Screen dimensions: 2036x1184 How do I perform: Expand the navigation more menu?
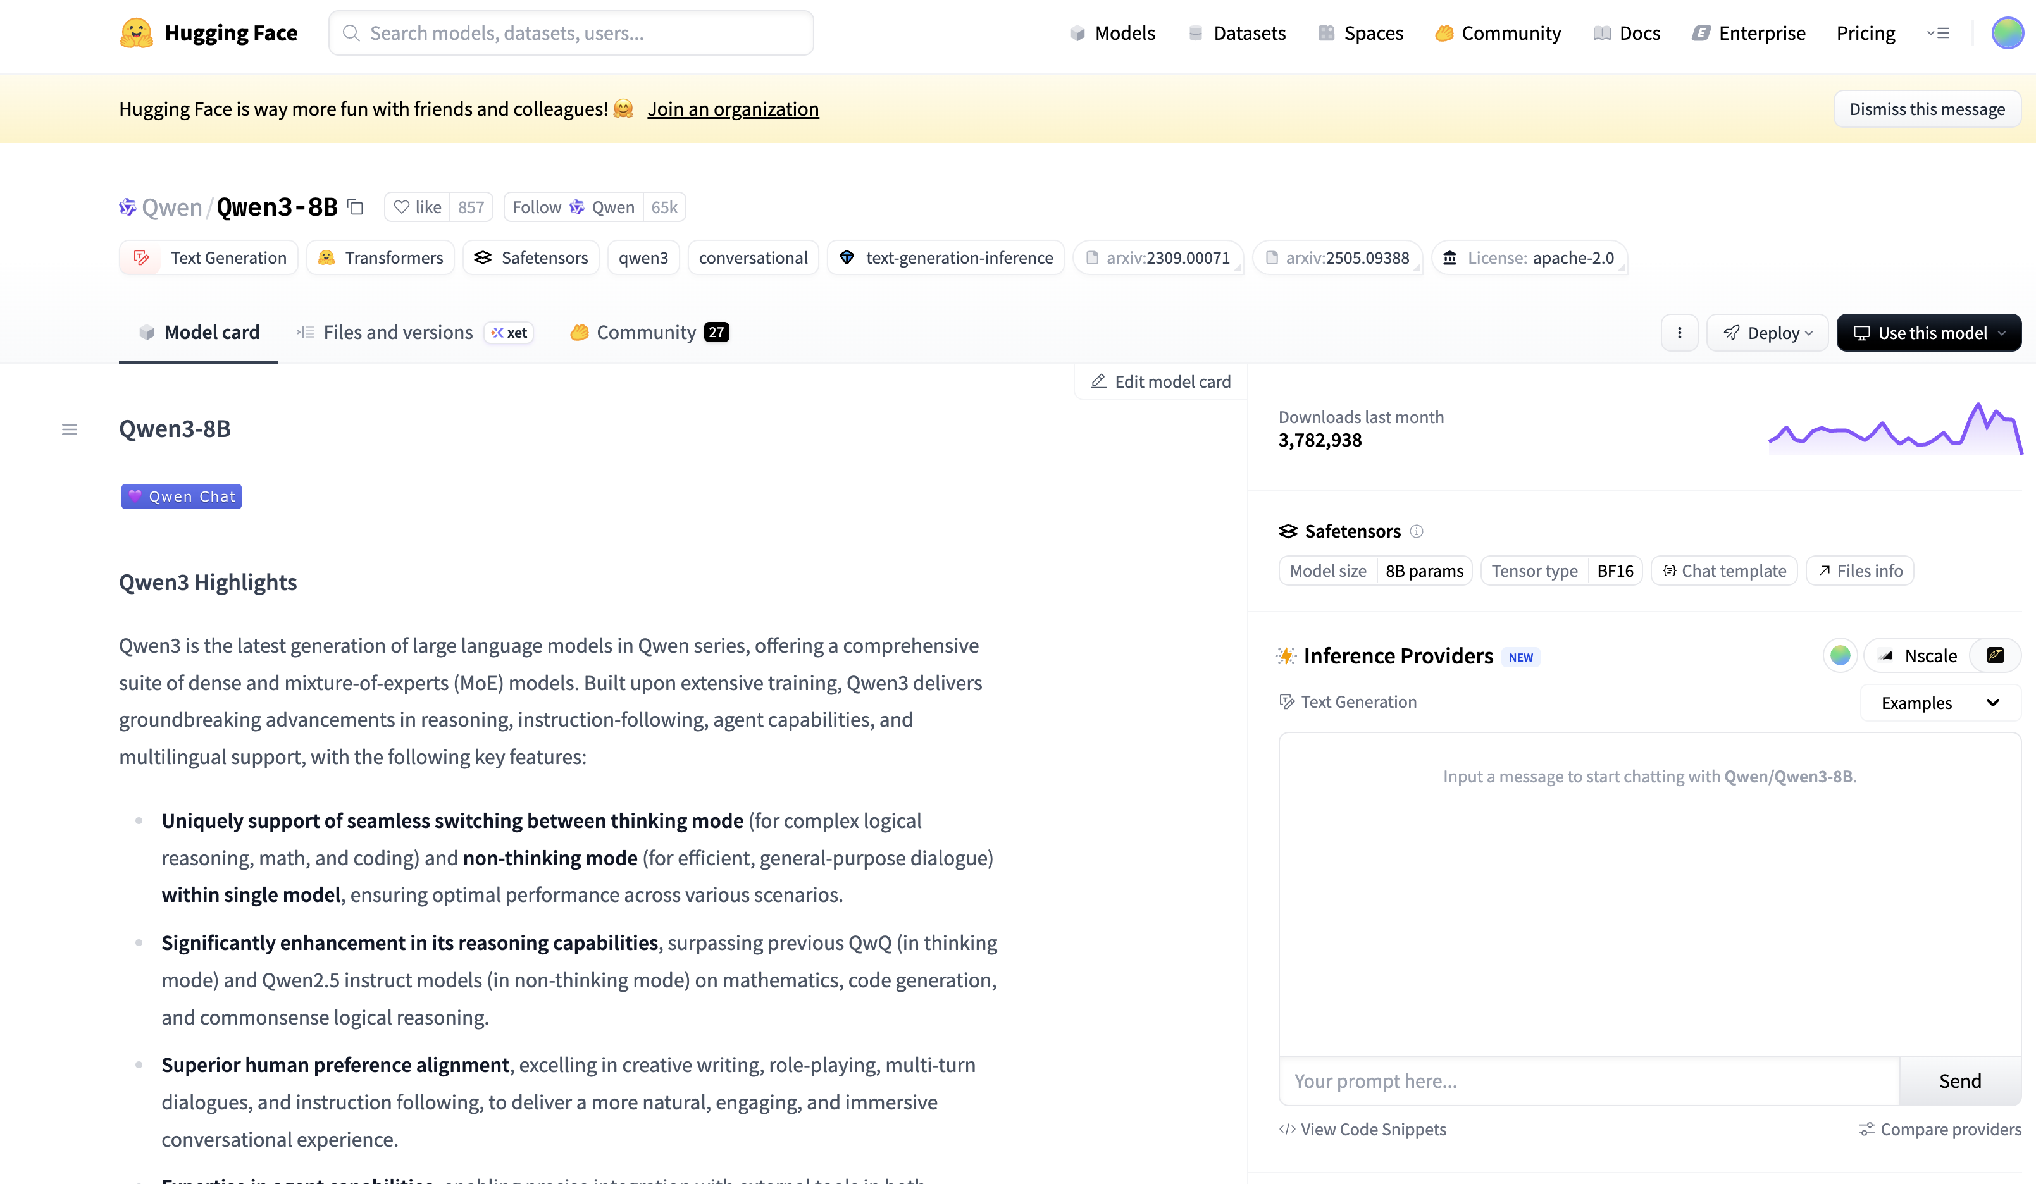1938,33
